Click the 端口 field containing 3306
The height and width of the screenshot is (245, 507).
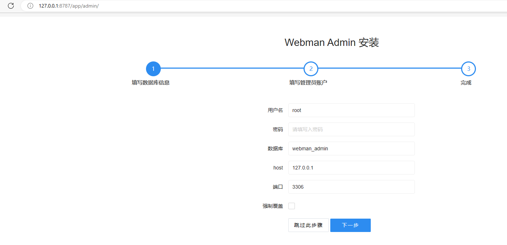pos(351,187)
